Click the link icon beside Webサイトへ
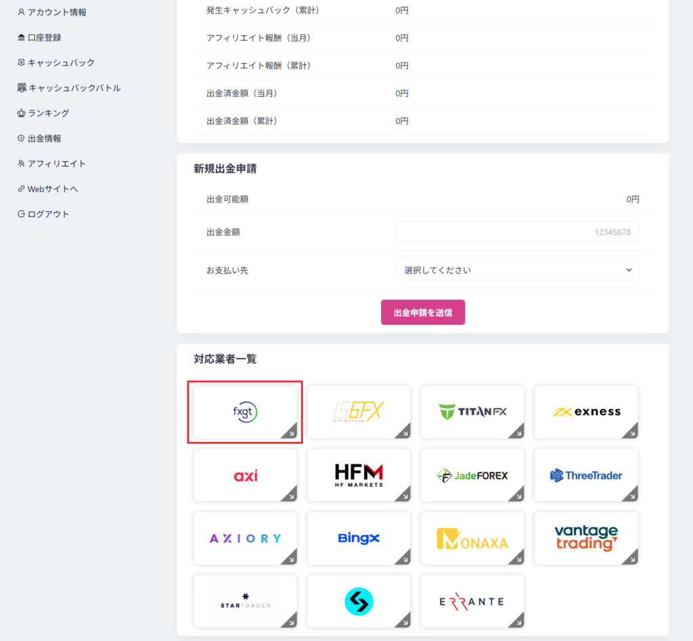Image resolution: width=693 pixels, height=641 pixels. pos(21,189)
